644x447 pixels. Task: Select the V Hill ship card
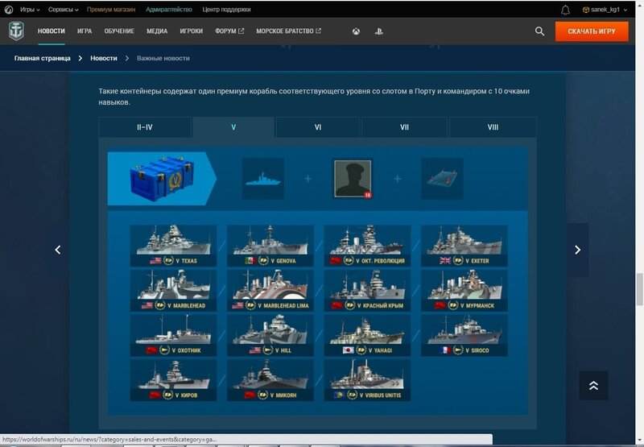click(x=270, y=335)
